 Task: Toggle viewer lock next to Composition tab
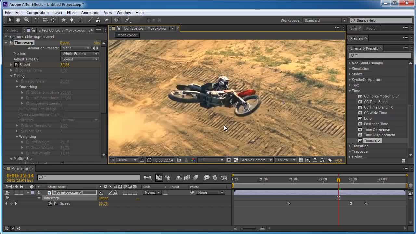pos(118,28)
